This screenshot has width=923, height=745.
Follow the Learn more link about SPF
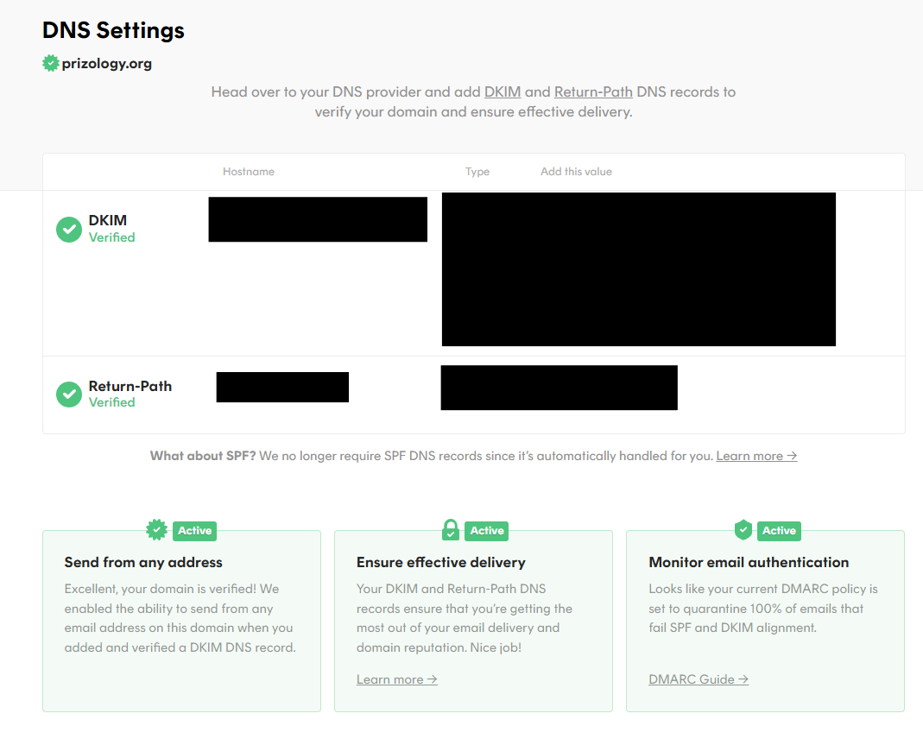tap(756, 456)
